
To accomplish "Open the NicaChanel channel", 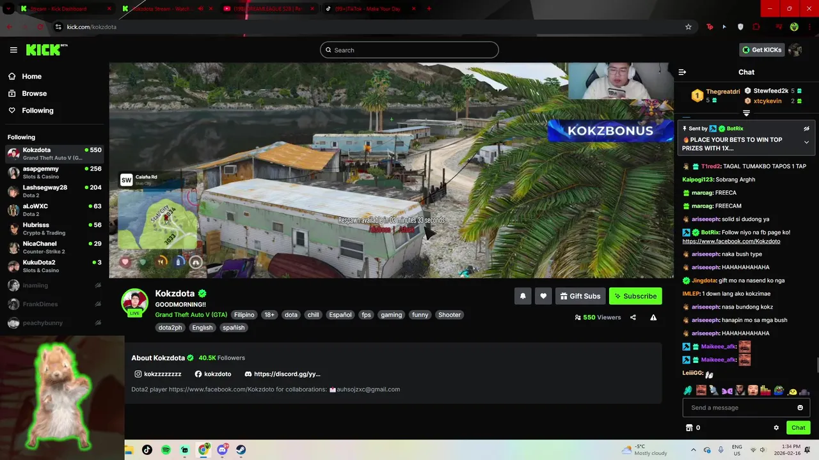I will click(54, 247).
